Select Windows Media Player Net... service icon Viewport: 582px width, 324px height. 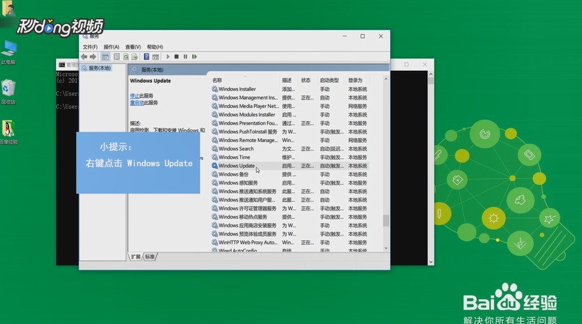pos(214,106)
